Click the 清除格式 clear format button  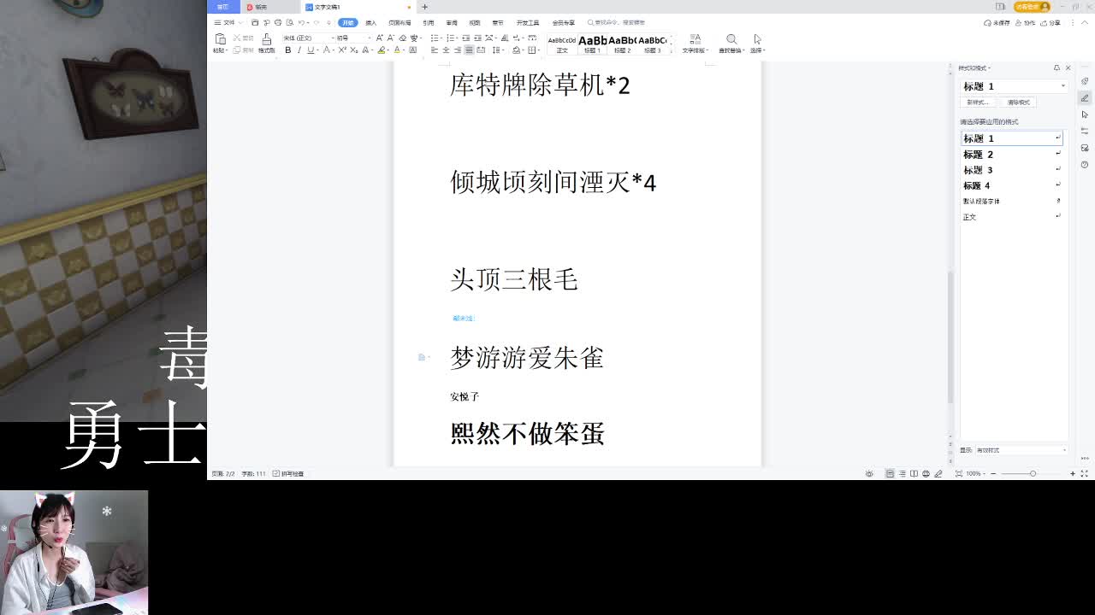pos(1018,102)
